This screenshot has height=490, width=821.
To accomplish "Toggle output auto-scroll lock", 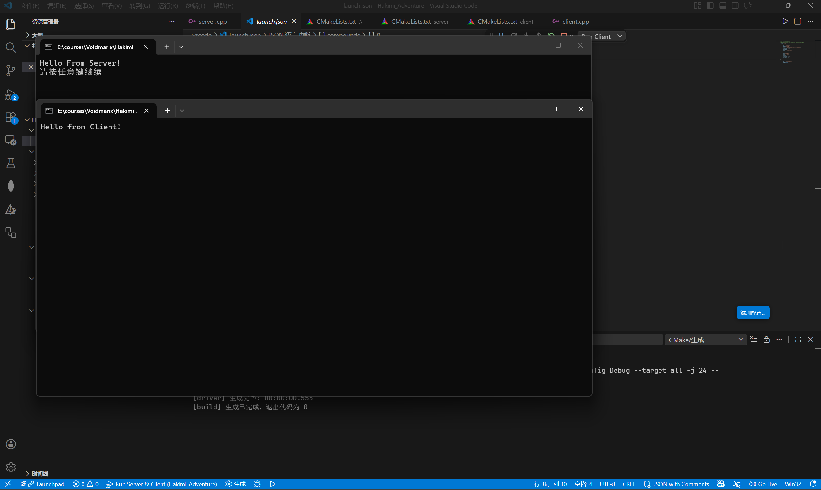I will point(766,339).
